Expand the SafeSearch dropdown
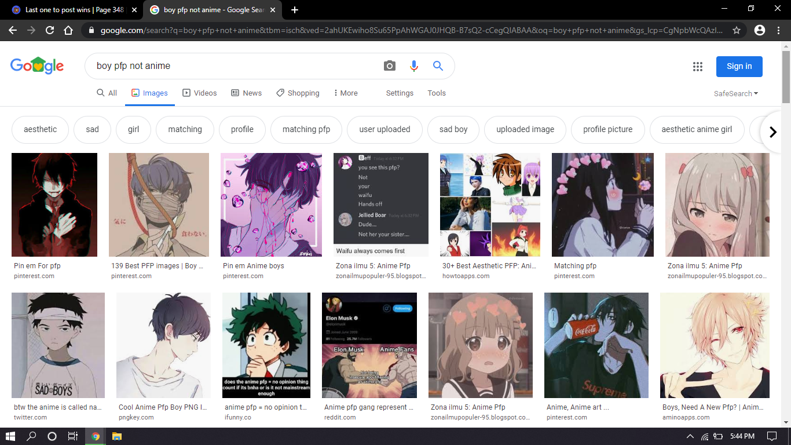 point(736,93)
